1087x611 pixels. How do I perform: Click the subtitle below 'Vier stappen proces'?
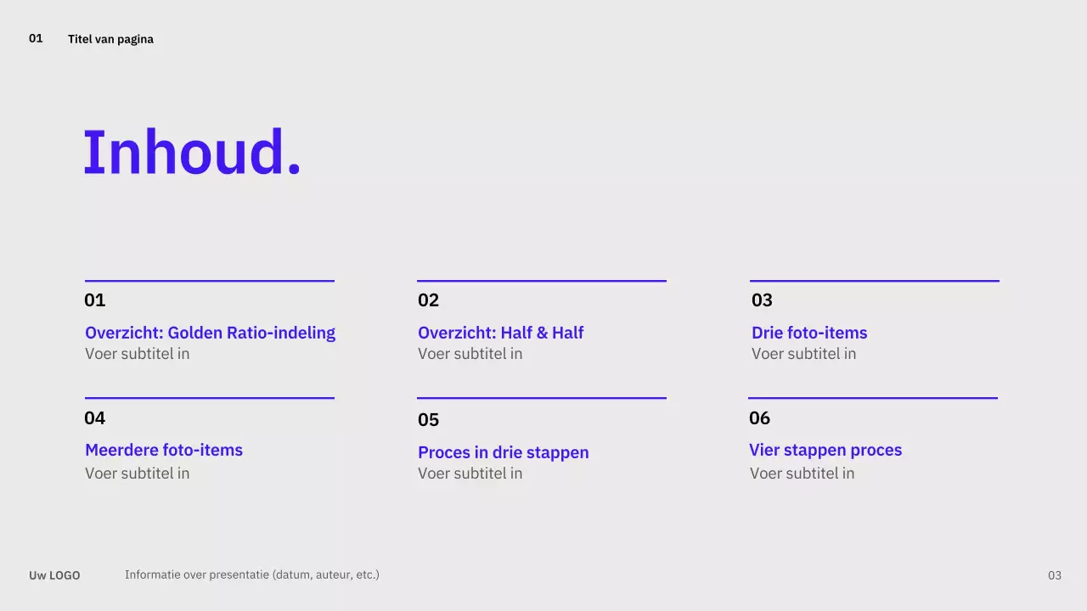tap(802, 474)
